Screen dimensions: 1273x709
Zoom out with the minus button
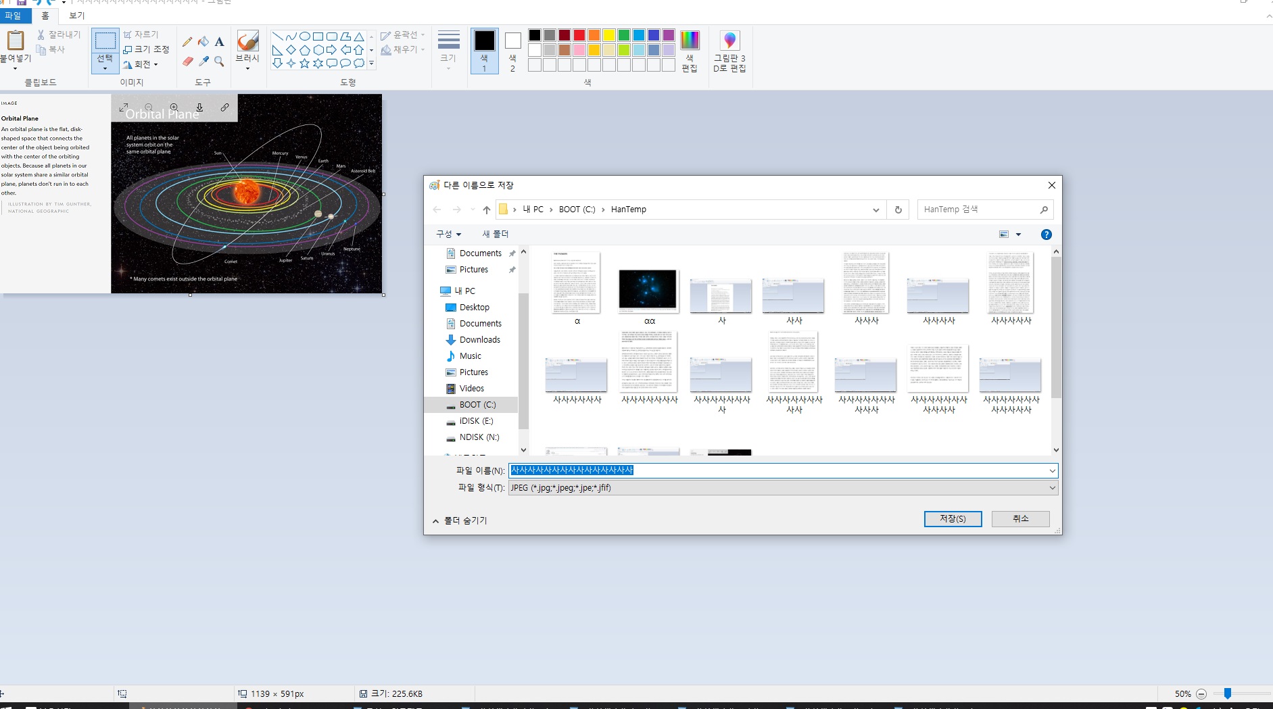pos(1201,694)
